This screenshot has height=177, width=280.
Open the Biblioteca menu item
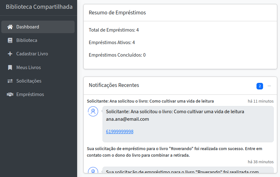click(x=38, y=40)
